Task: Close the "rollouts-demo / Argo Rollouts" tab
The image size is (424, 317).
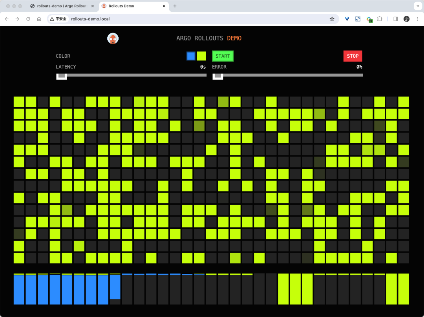Action: [93, 6]
